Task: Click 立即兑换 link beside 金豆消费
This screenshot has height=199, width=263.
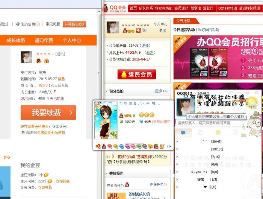Action: pos(45,187)
